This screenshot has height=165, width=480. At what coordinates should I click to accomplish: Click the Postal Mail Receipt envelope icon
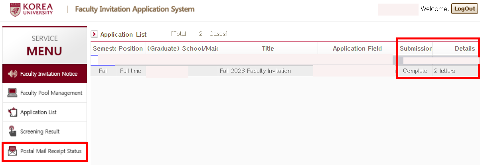(13, 151)
